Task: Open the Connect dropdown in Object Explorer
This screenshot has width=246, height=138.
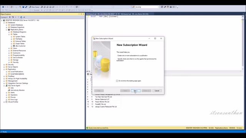Action: click(x=4, y=17)
